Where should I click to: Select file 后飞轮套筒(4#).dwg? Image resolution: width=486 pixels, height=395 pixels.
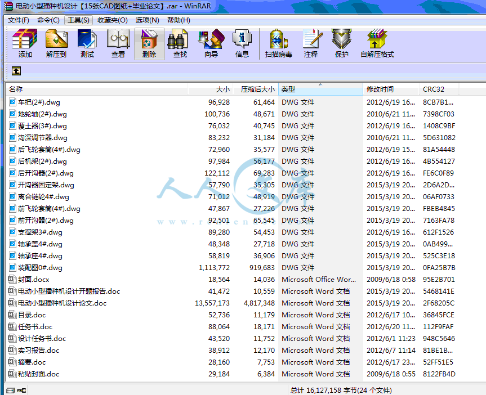(49, 149)
